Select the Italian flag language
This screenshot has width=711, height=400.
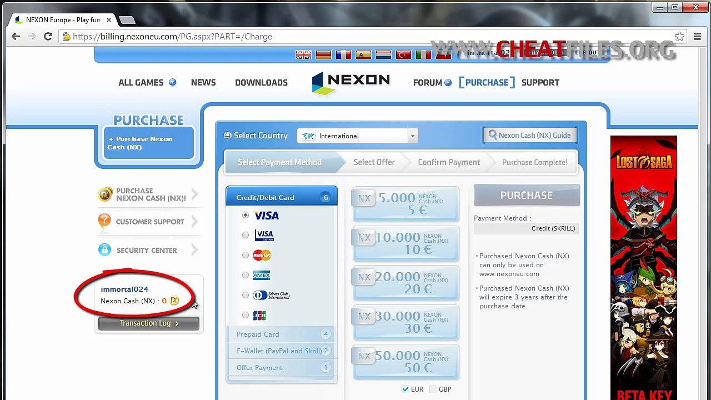(423, 54)
